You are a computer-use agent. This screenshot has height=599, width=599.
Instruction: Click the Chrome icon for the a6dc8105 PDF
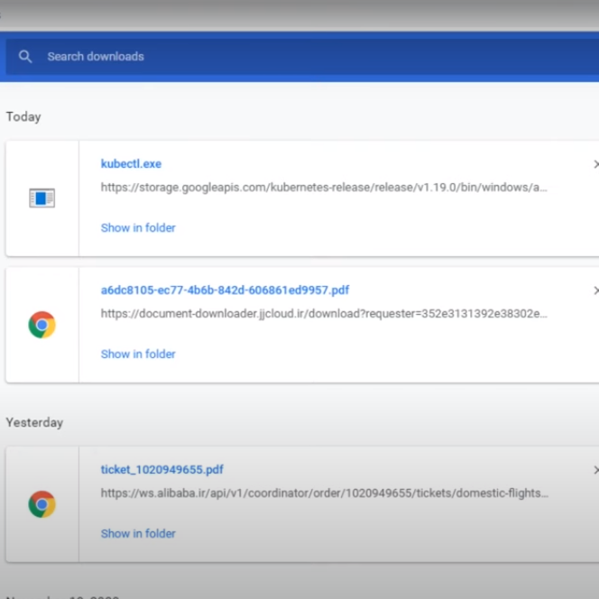coord(41,325)
